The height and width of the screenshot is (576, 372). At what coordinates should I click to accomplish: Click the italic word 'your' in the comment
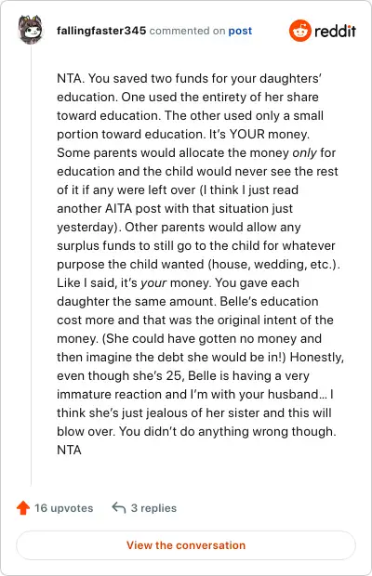[x=153, y=283]
